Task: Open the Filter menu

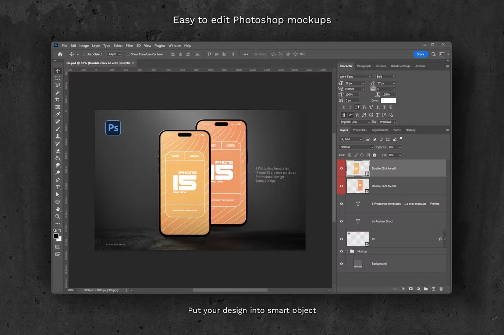Action: [x=129, y=45]
